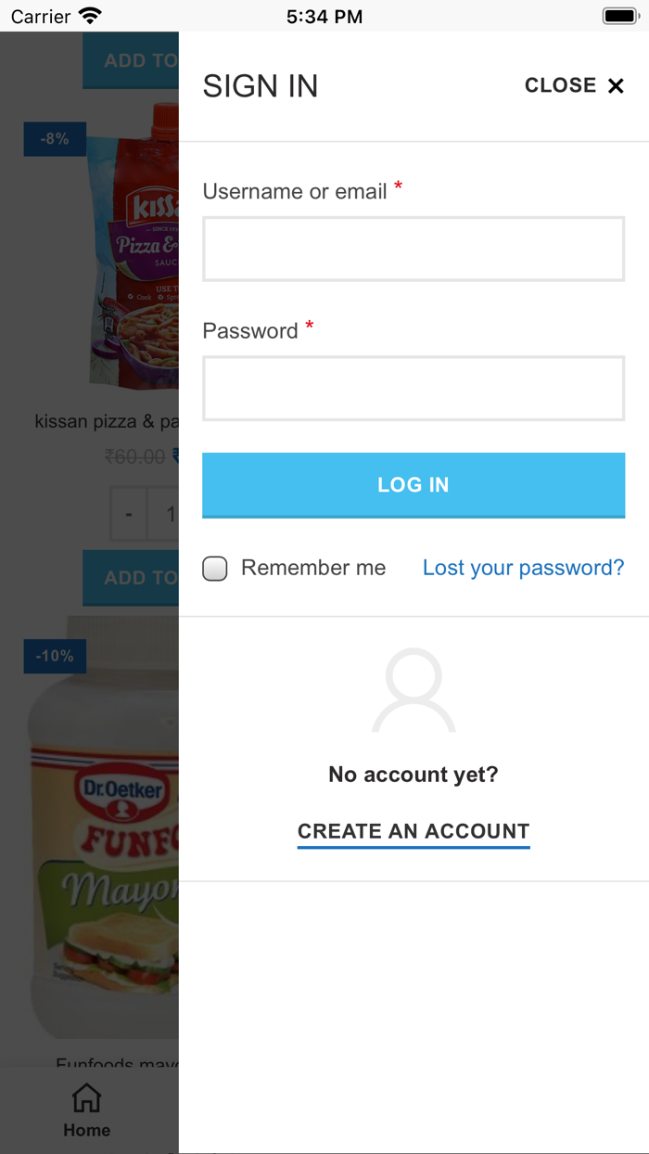Focus the Password input field
The width and height of the screenshot is (649, 1154).
[414, 388]
